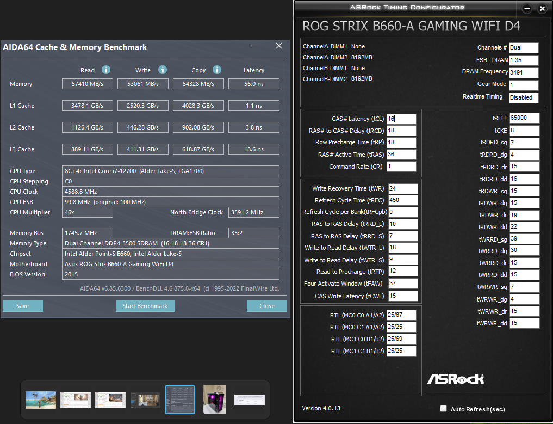Screen dimensions: 553x424
Task: Click the Command Rate (CR) field
Action: coord(401,167)
